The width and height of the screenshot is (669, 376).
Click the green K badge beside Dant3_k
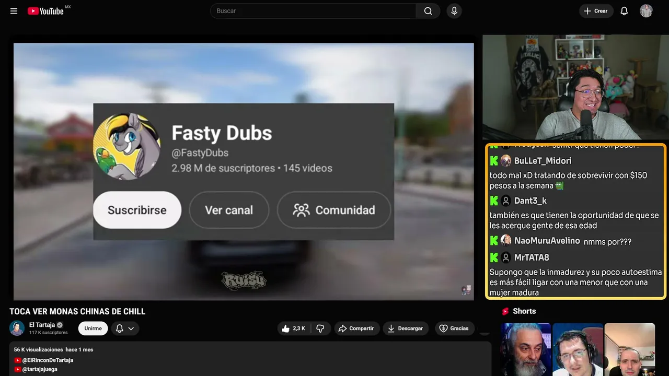[494, 201]
